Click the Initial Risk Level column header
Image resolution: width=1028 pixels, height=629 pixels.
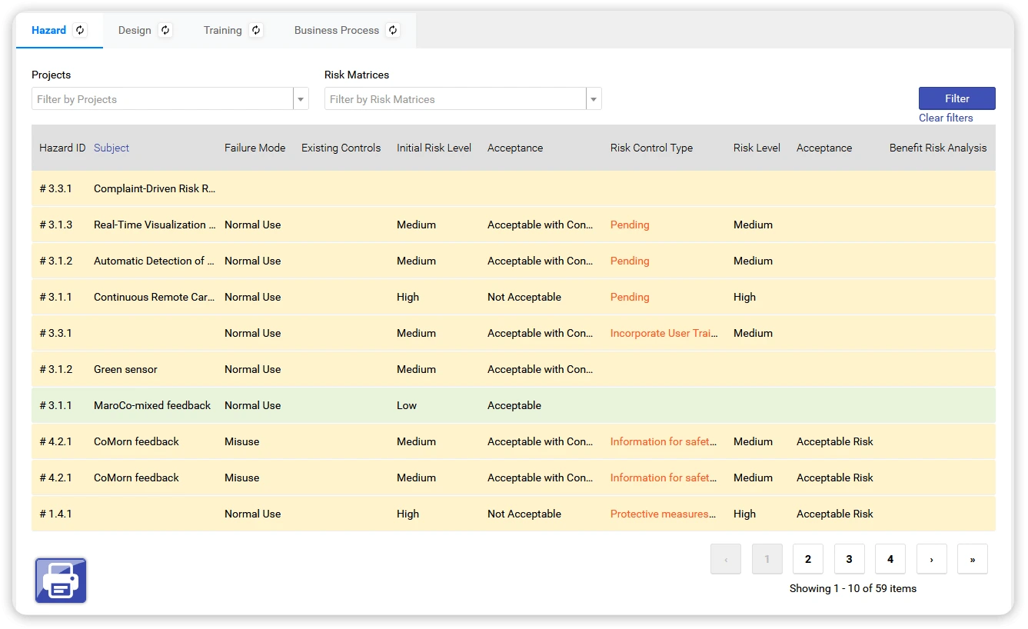point(434,148)
